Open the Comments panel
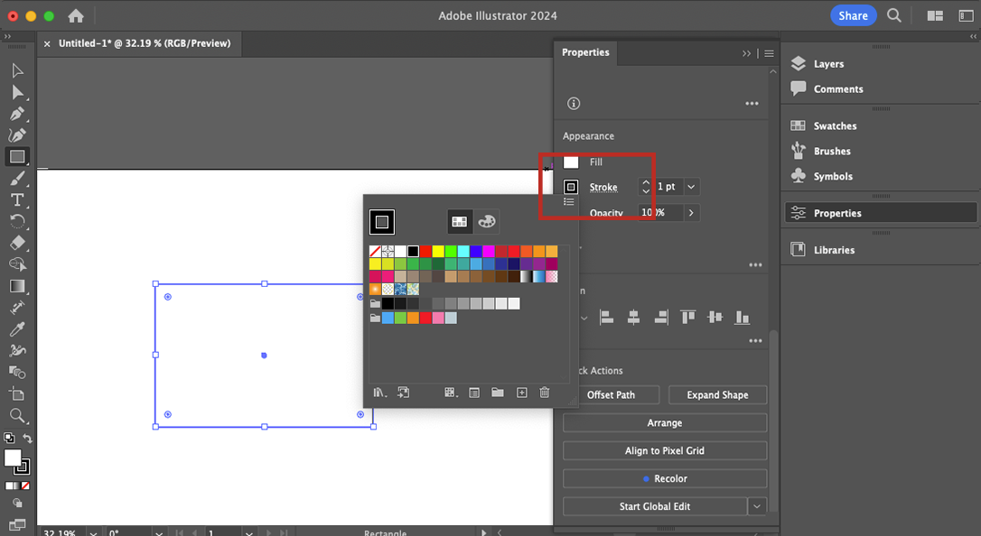Image resolution: width=981 pixels, height=536 pixels. (x=837, y=89)
